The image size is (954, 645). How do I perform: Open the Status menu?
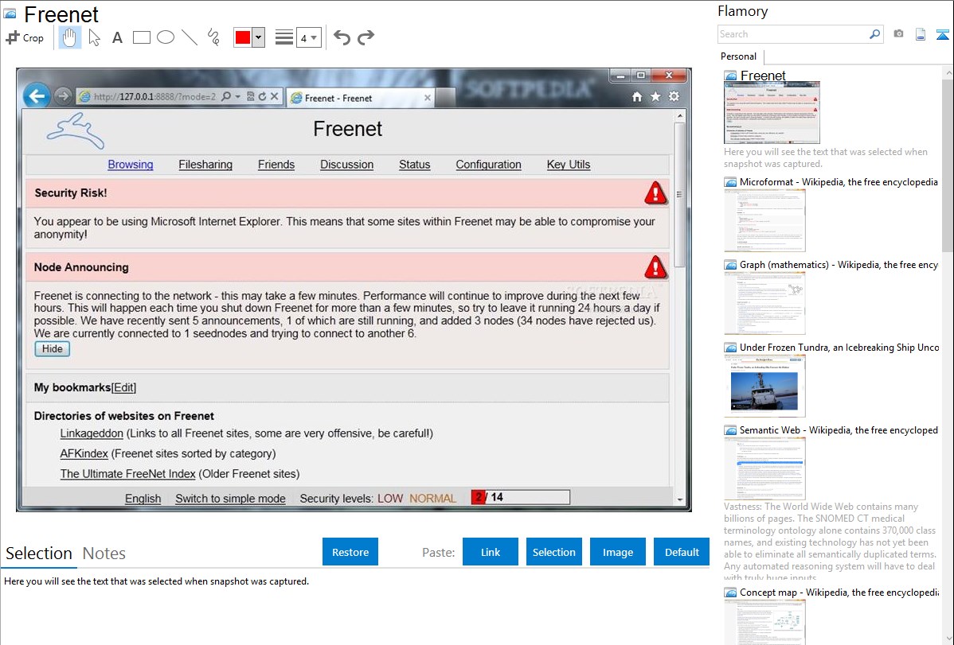pyautogui.click(x=414, y=165)
